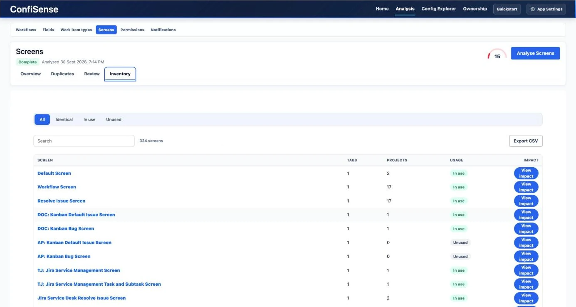
Task: Switch to the Duplicates sub-tab
Action: (62, 74)
